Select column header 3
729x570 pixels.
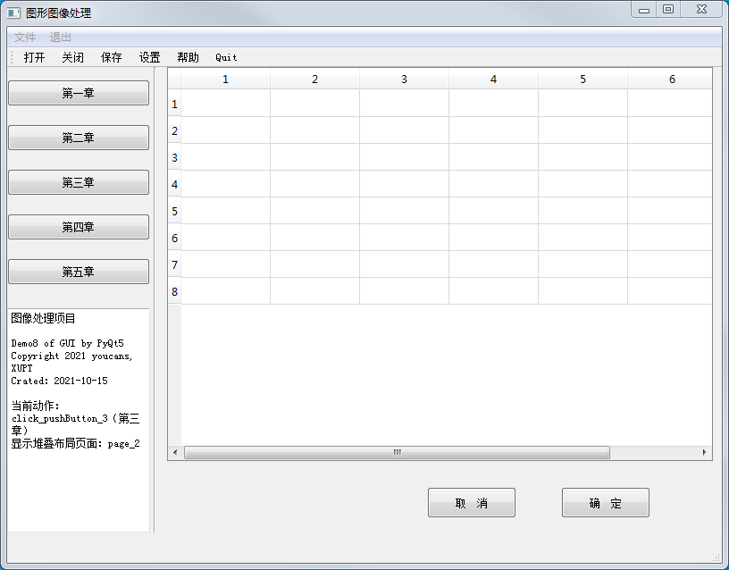click(404, 79)
